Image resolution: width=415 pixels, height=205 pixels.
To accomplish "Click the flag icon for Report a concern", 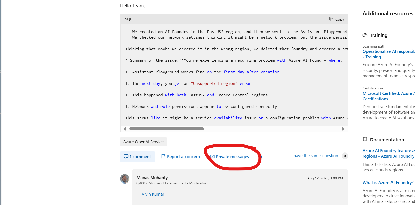I will pyautogui.click(x=164, y=156).
